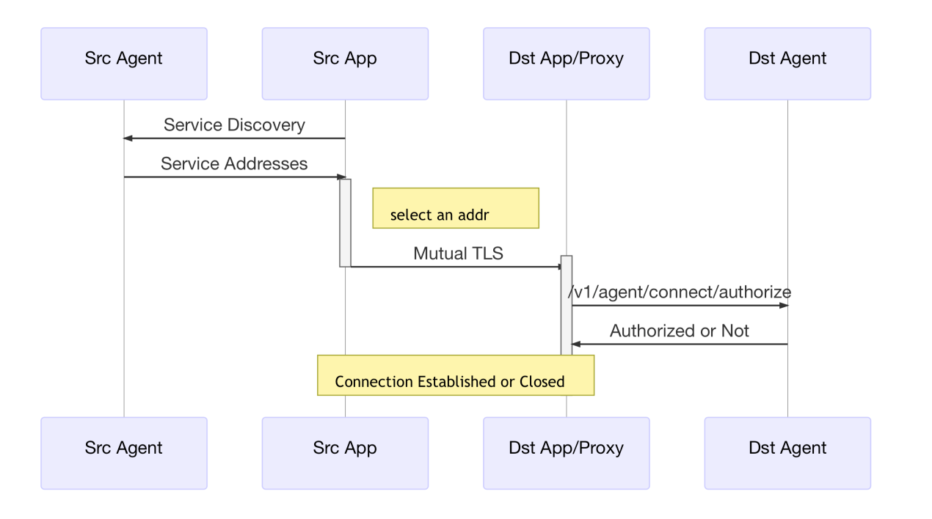Image resolution: width=932 pixels, height=519 pixels.
Task: Click the top Src App participant box
Action: pyautogui.click(x=344, y=63)
